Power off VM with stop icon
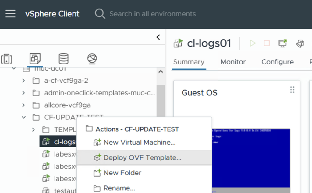Screen dimensions: 312x193 pos(267,43)
